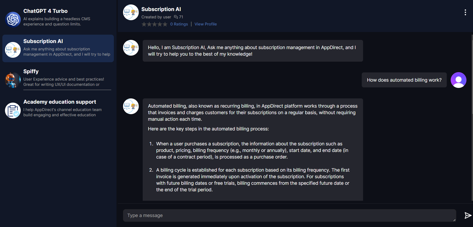Click the View Profile link

click(x=206, y=24)
